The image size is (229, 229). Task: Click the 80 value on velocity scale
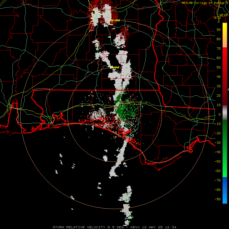coord(219,39)
